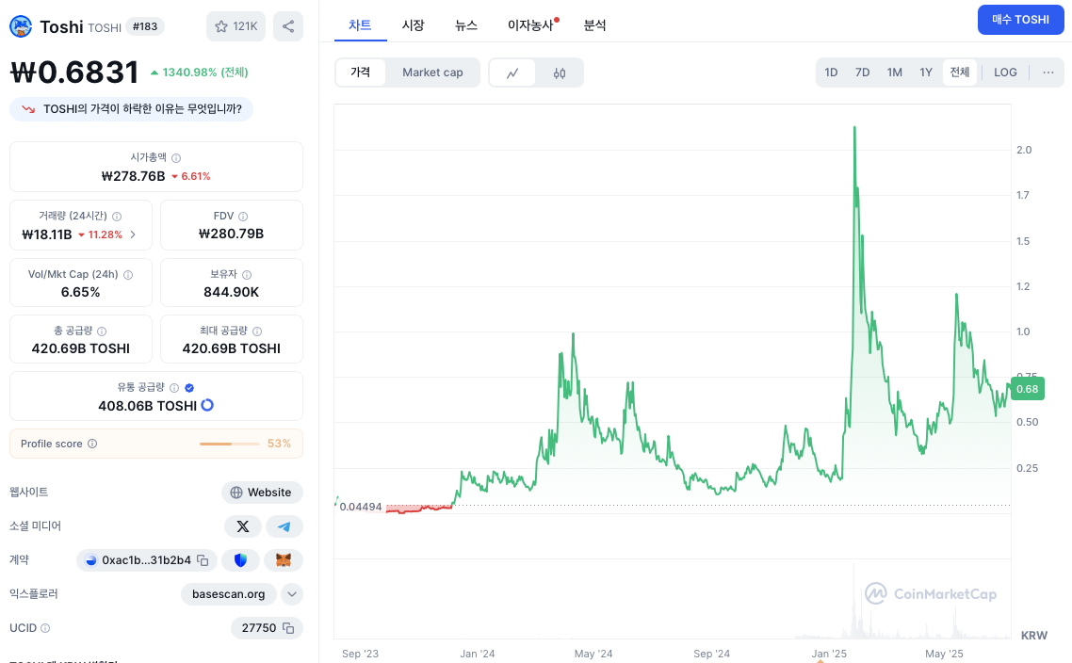Click the Profile score progress bar

[x=230, y=444]
